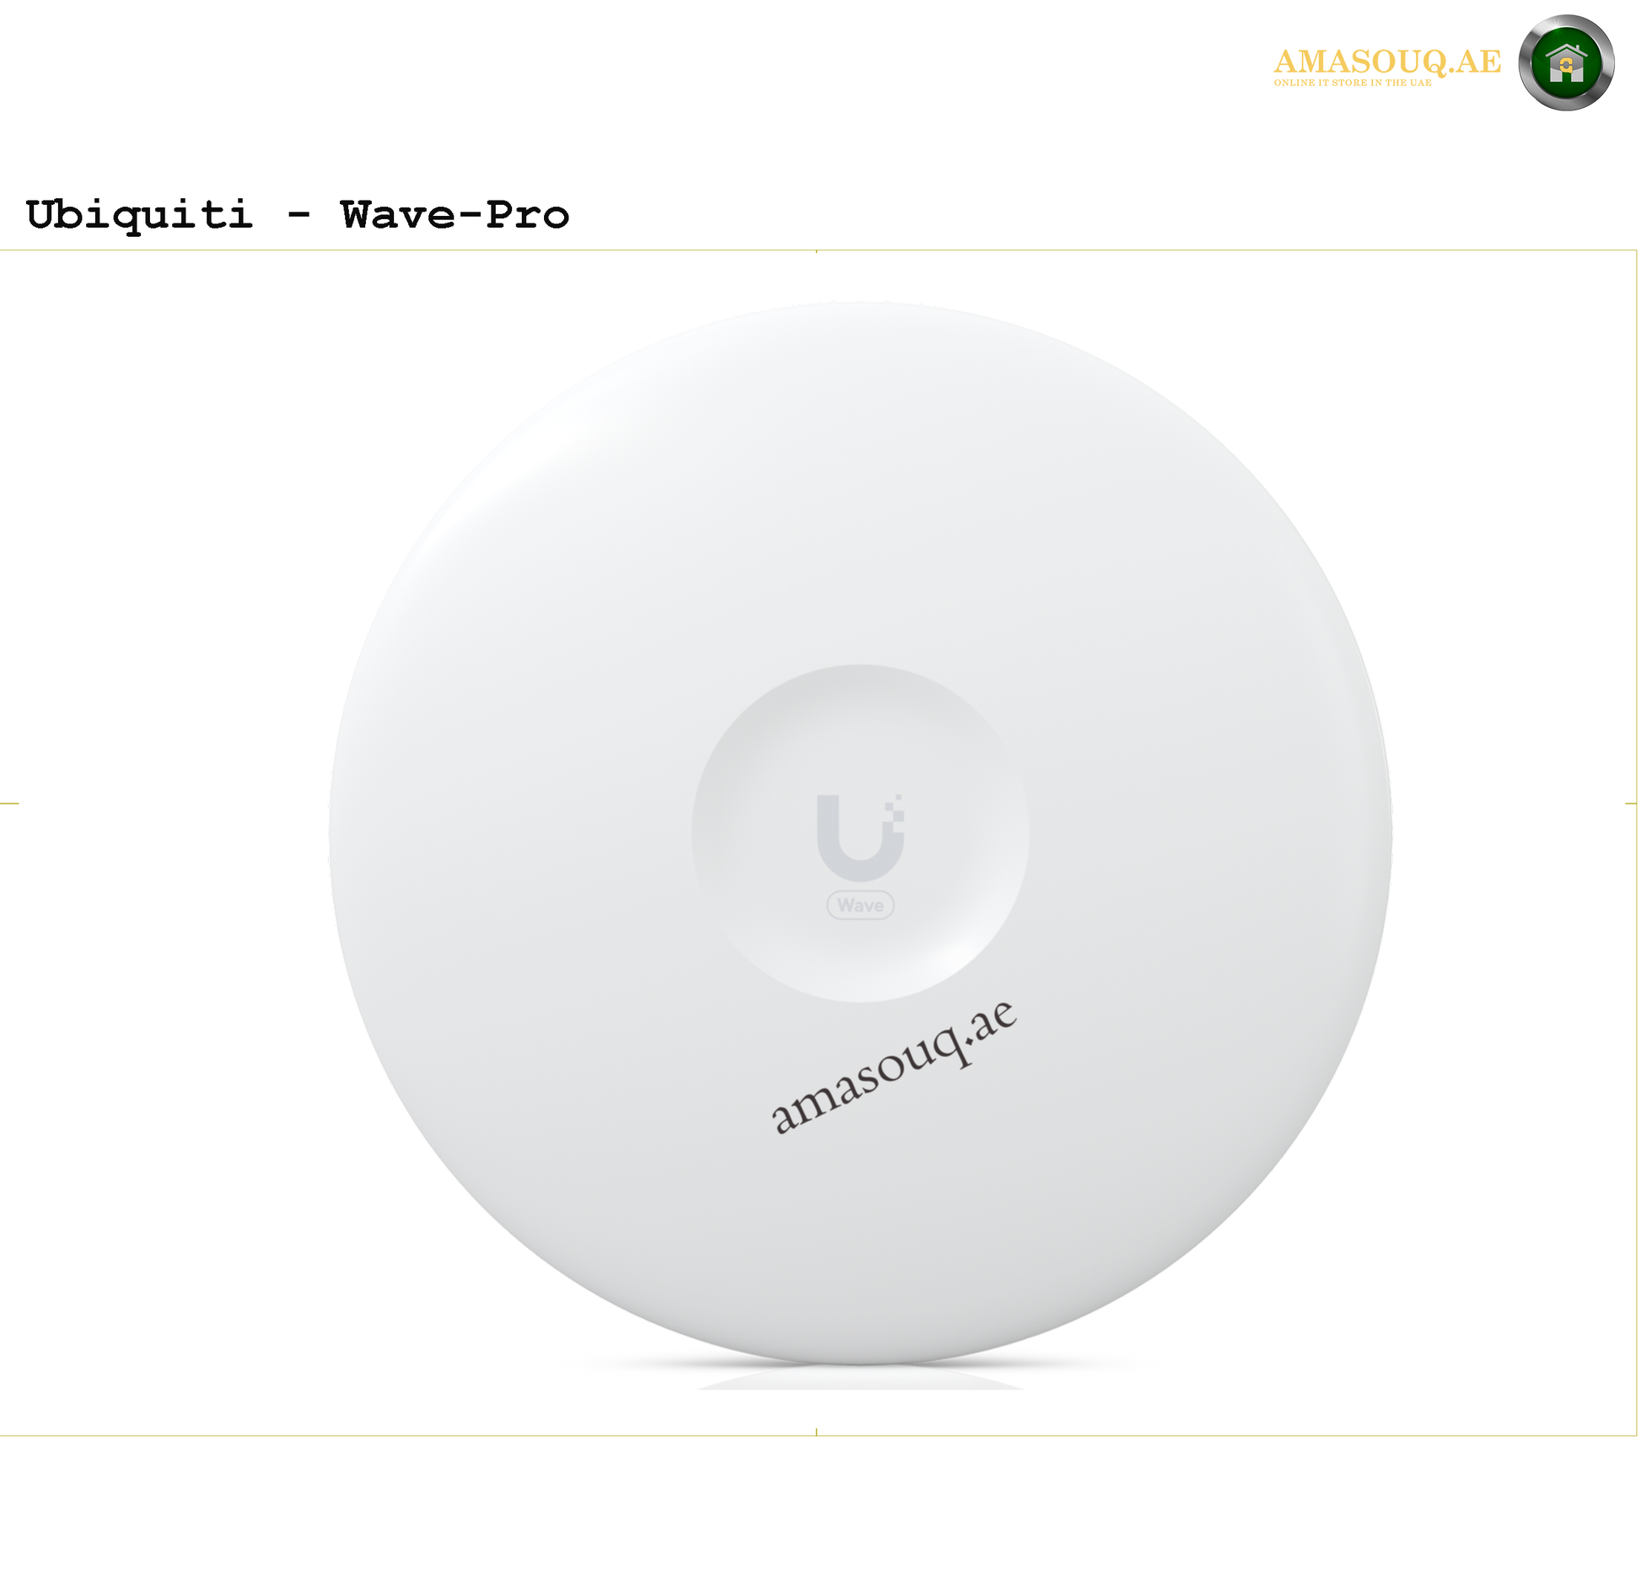
Task: Click the top center tick mark of frame
Action: coord(816,252)
